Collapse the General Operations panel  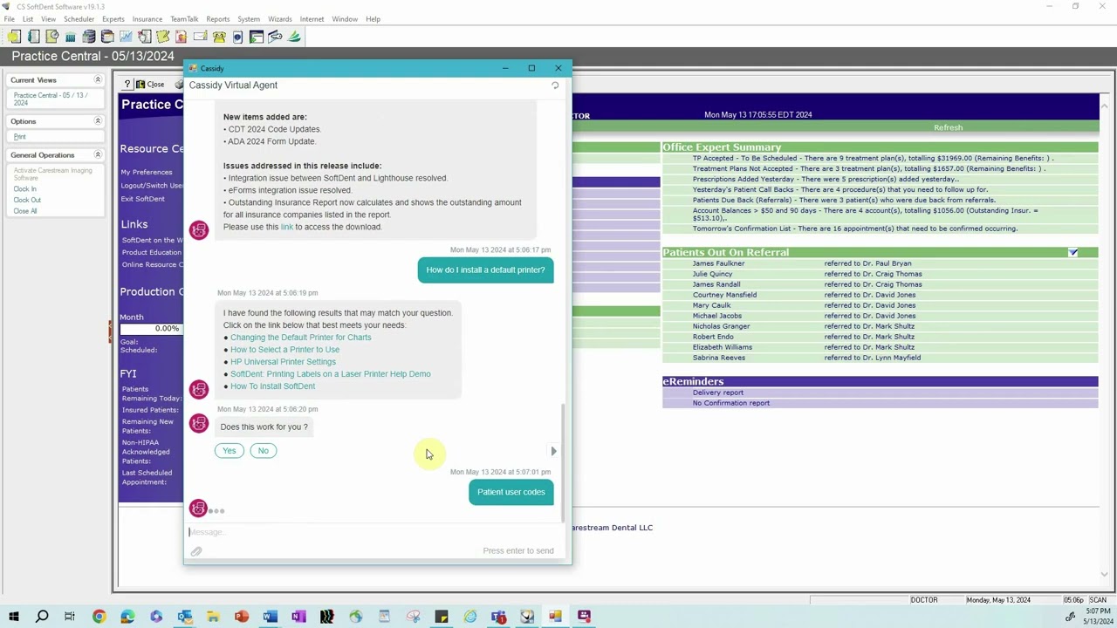(98, 155)
